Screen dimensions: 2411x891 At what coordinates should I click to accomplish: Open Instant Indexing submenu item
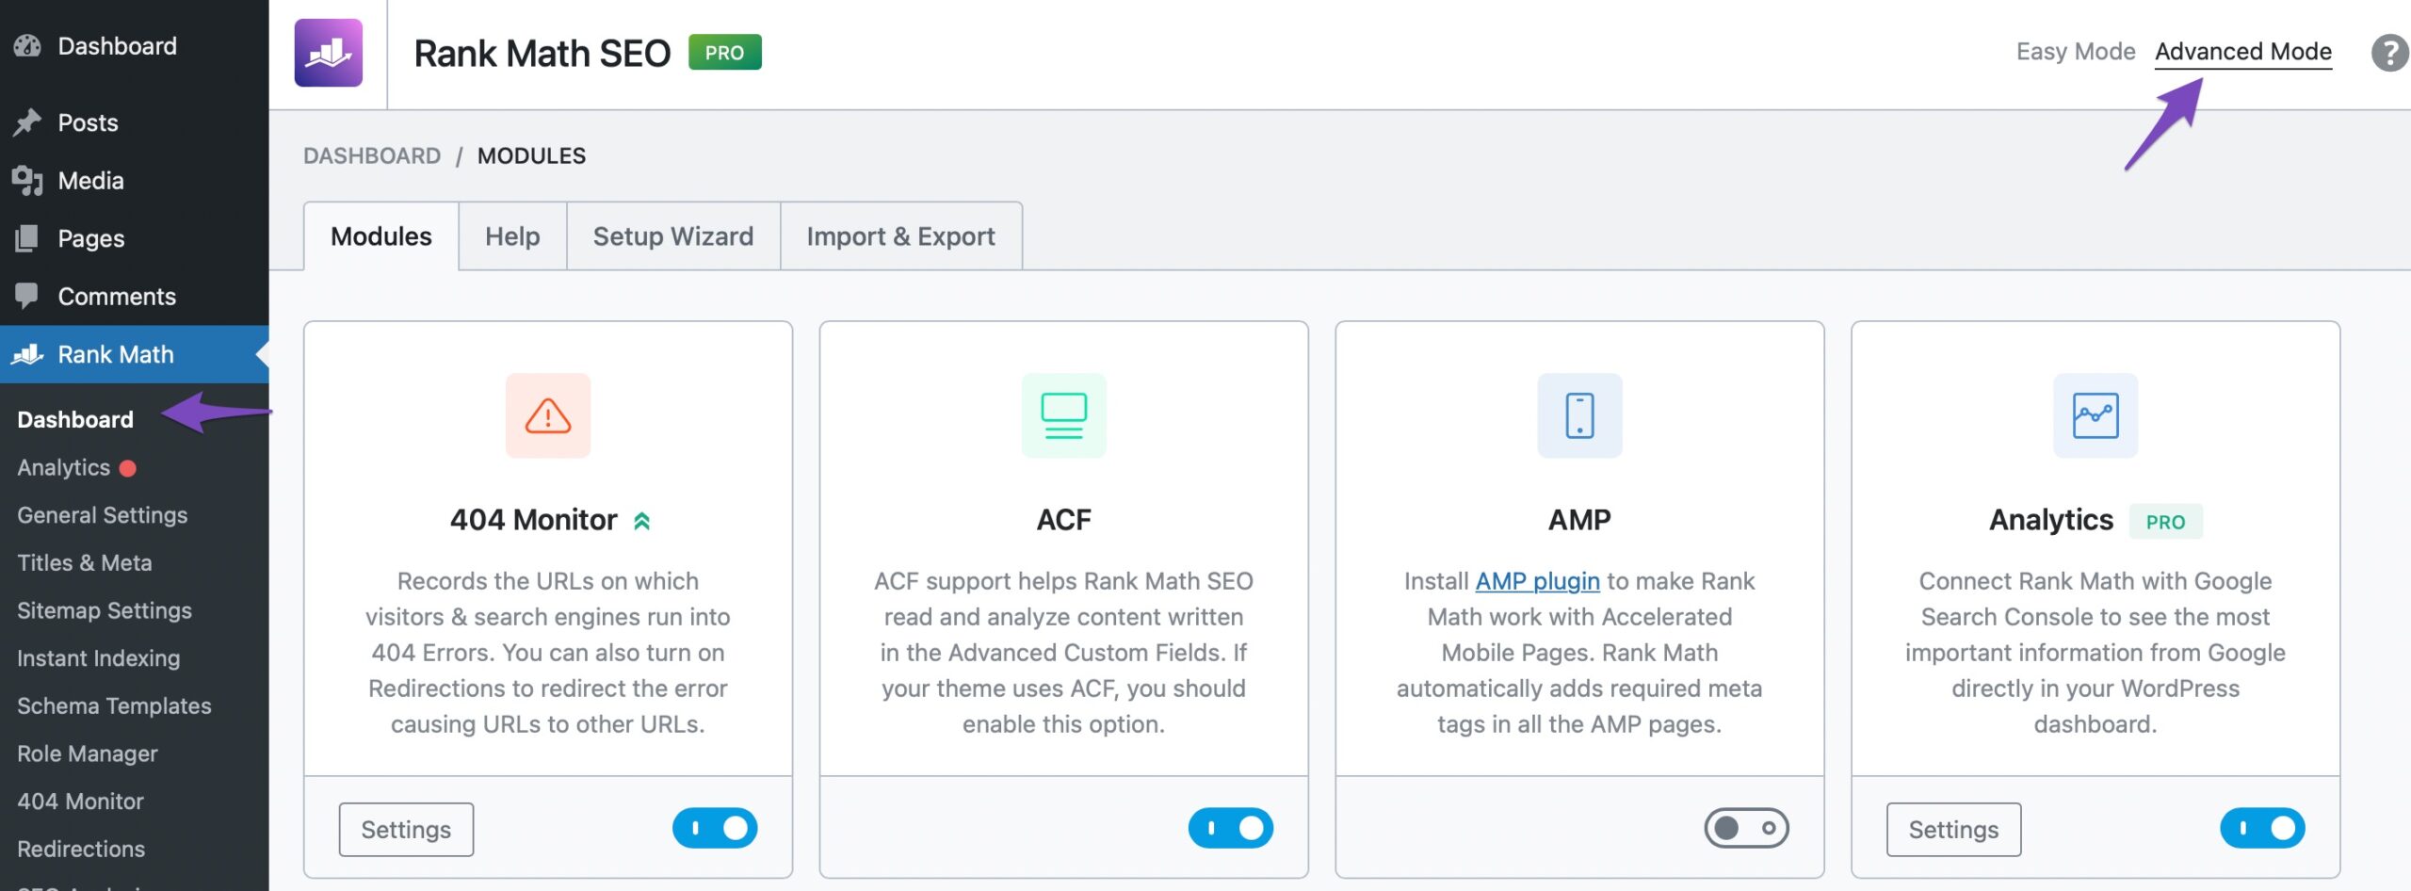[99, 658]
